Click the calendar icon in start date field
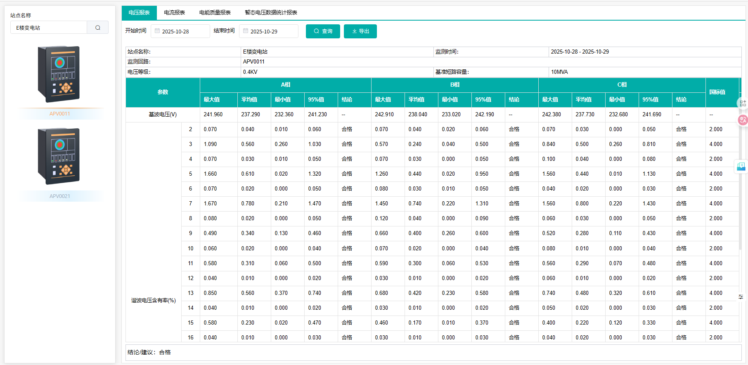748x365 pixels. 157,31
